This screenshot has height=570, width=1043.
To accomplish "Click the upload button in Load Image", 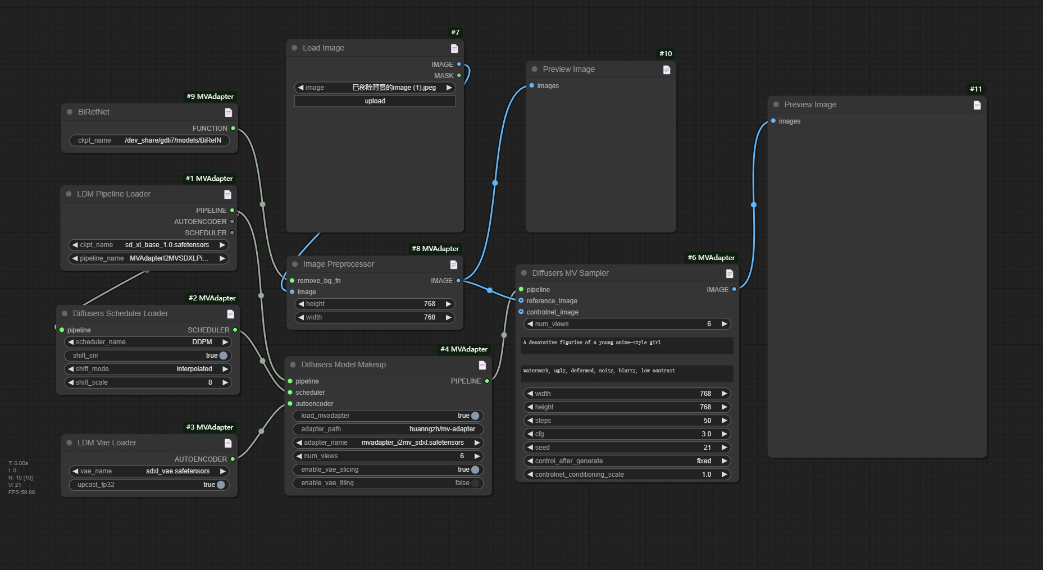I will click(375, 101).
